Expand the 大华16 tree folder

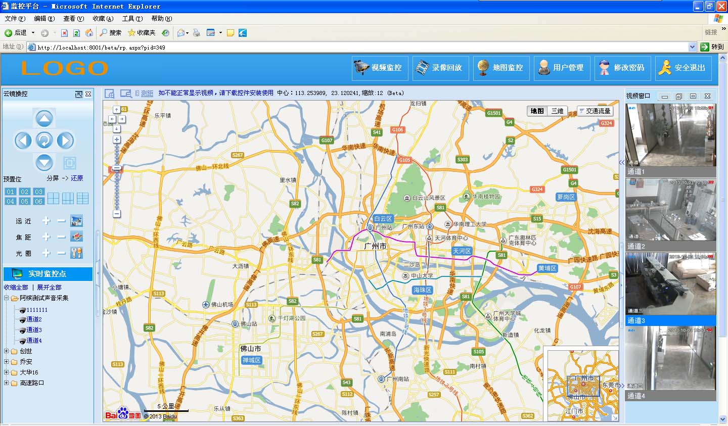(x=7, y=372)
